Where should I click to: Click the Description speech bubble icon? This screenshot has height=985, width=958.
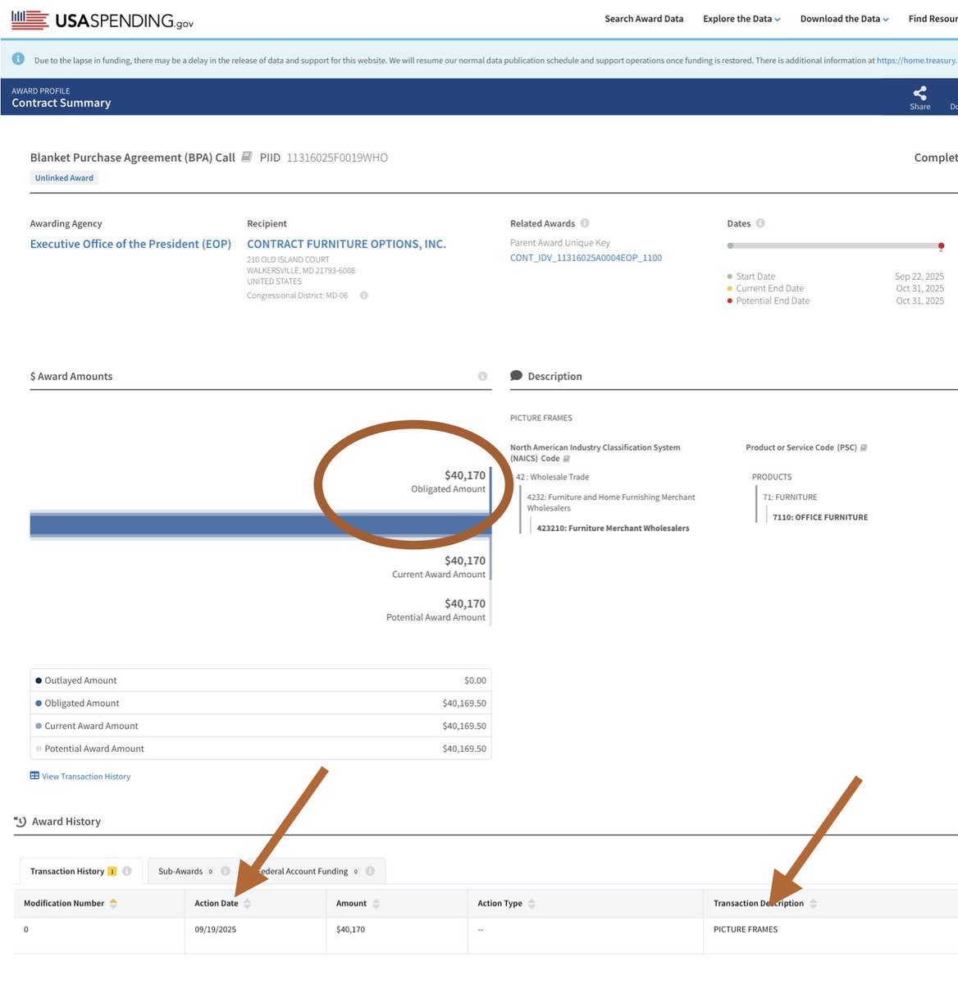pos(516,376)
